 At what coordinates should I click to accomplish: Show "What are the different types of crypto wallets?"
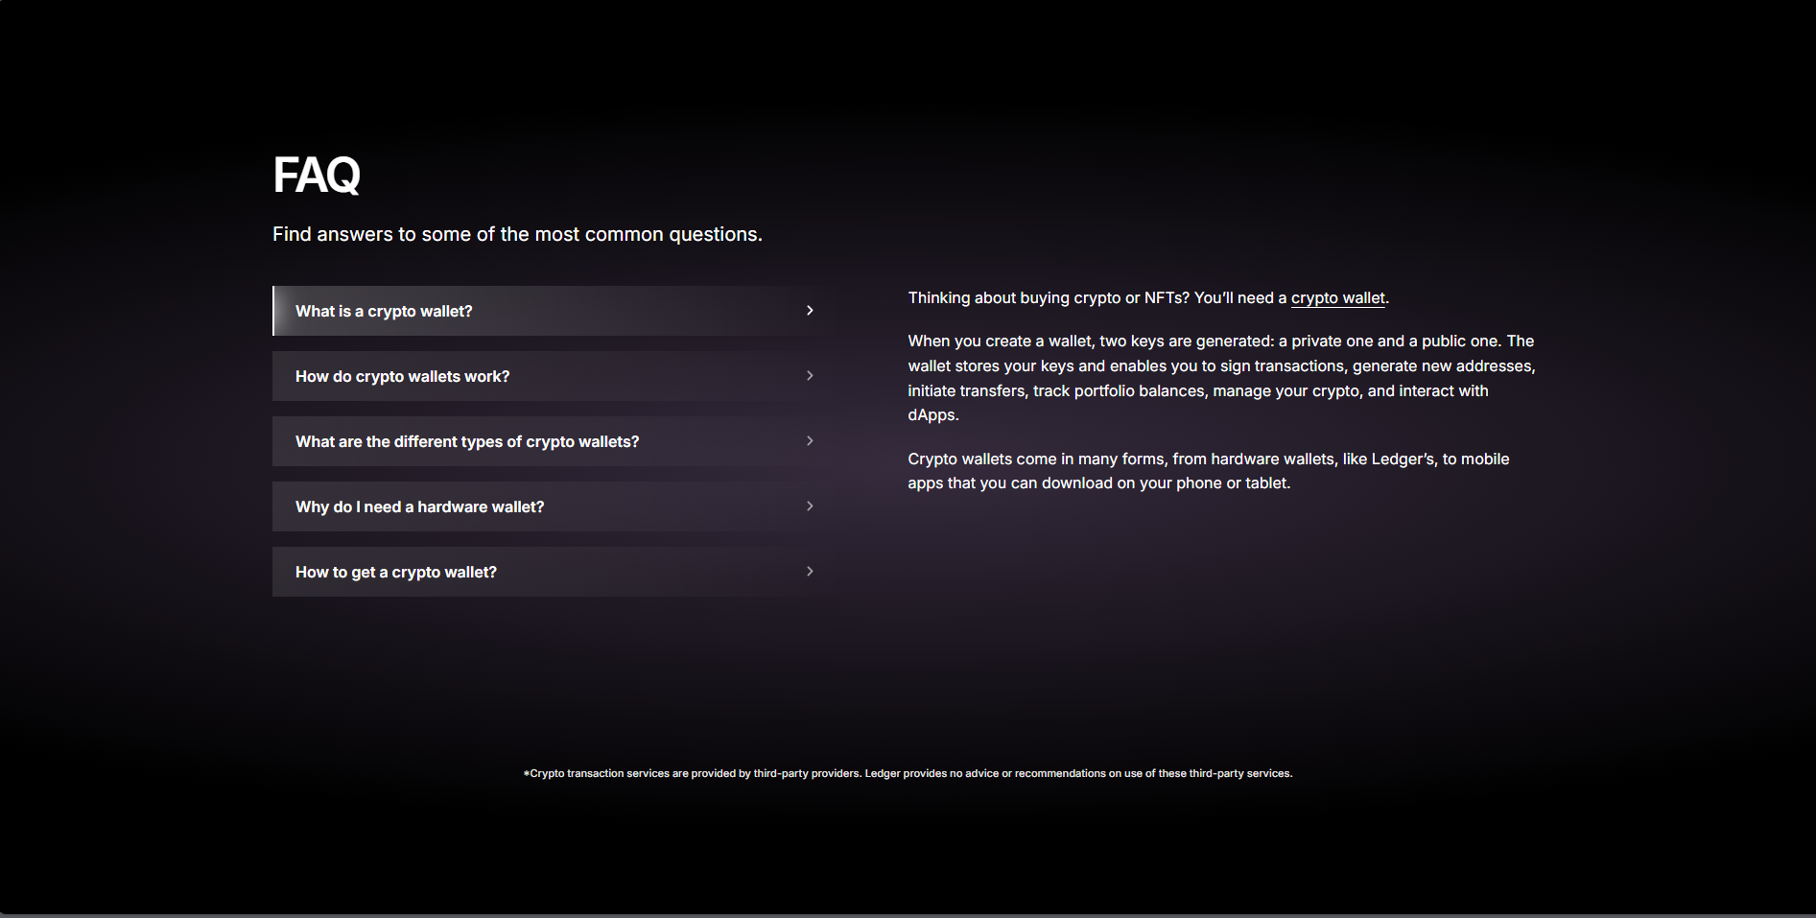[466, 442]
